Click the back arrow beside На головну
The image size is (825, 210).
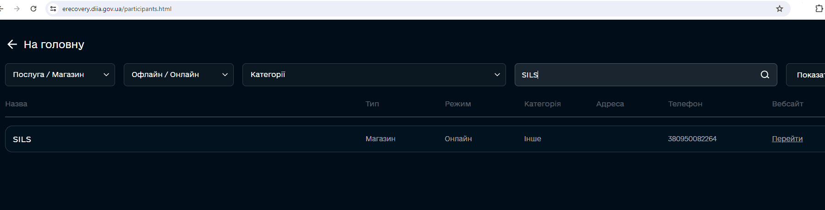[12, 44]
